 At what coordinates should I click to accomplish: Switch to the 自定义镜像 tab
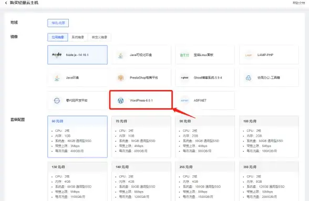pyautogui.click(x=99, y=37)
